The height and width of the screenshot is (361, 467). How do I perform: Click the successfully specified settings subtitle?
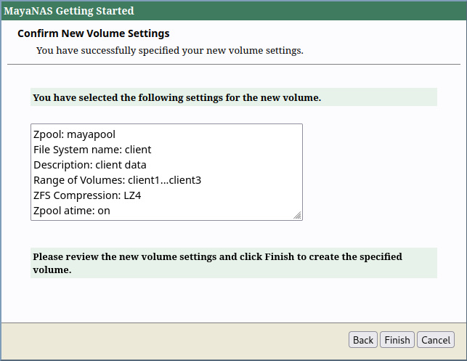point(169,51)
